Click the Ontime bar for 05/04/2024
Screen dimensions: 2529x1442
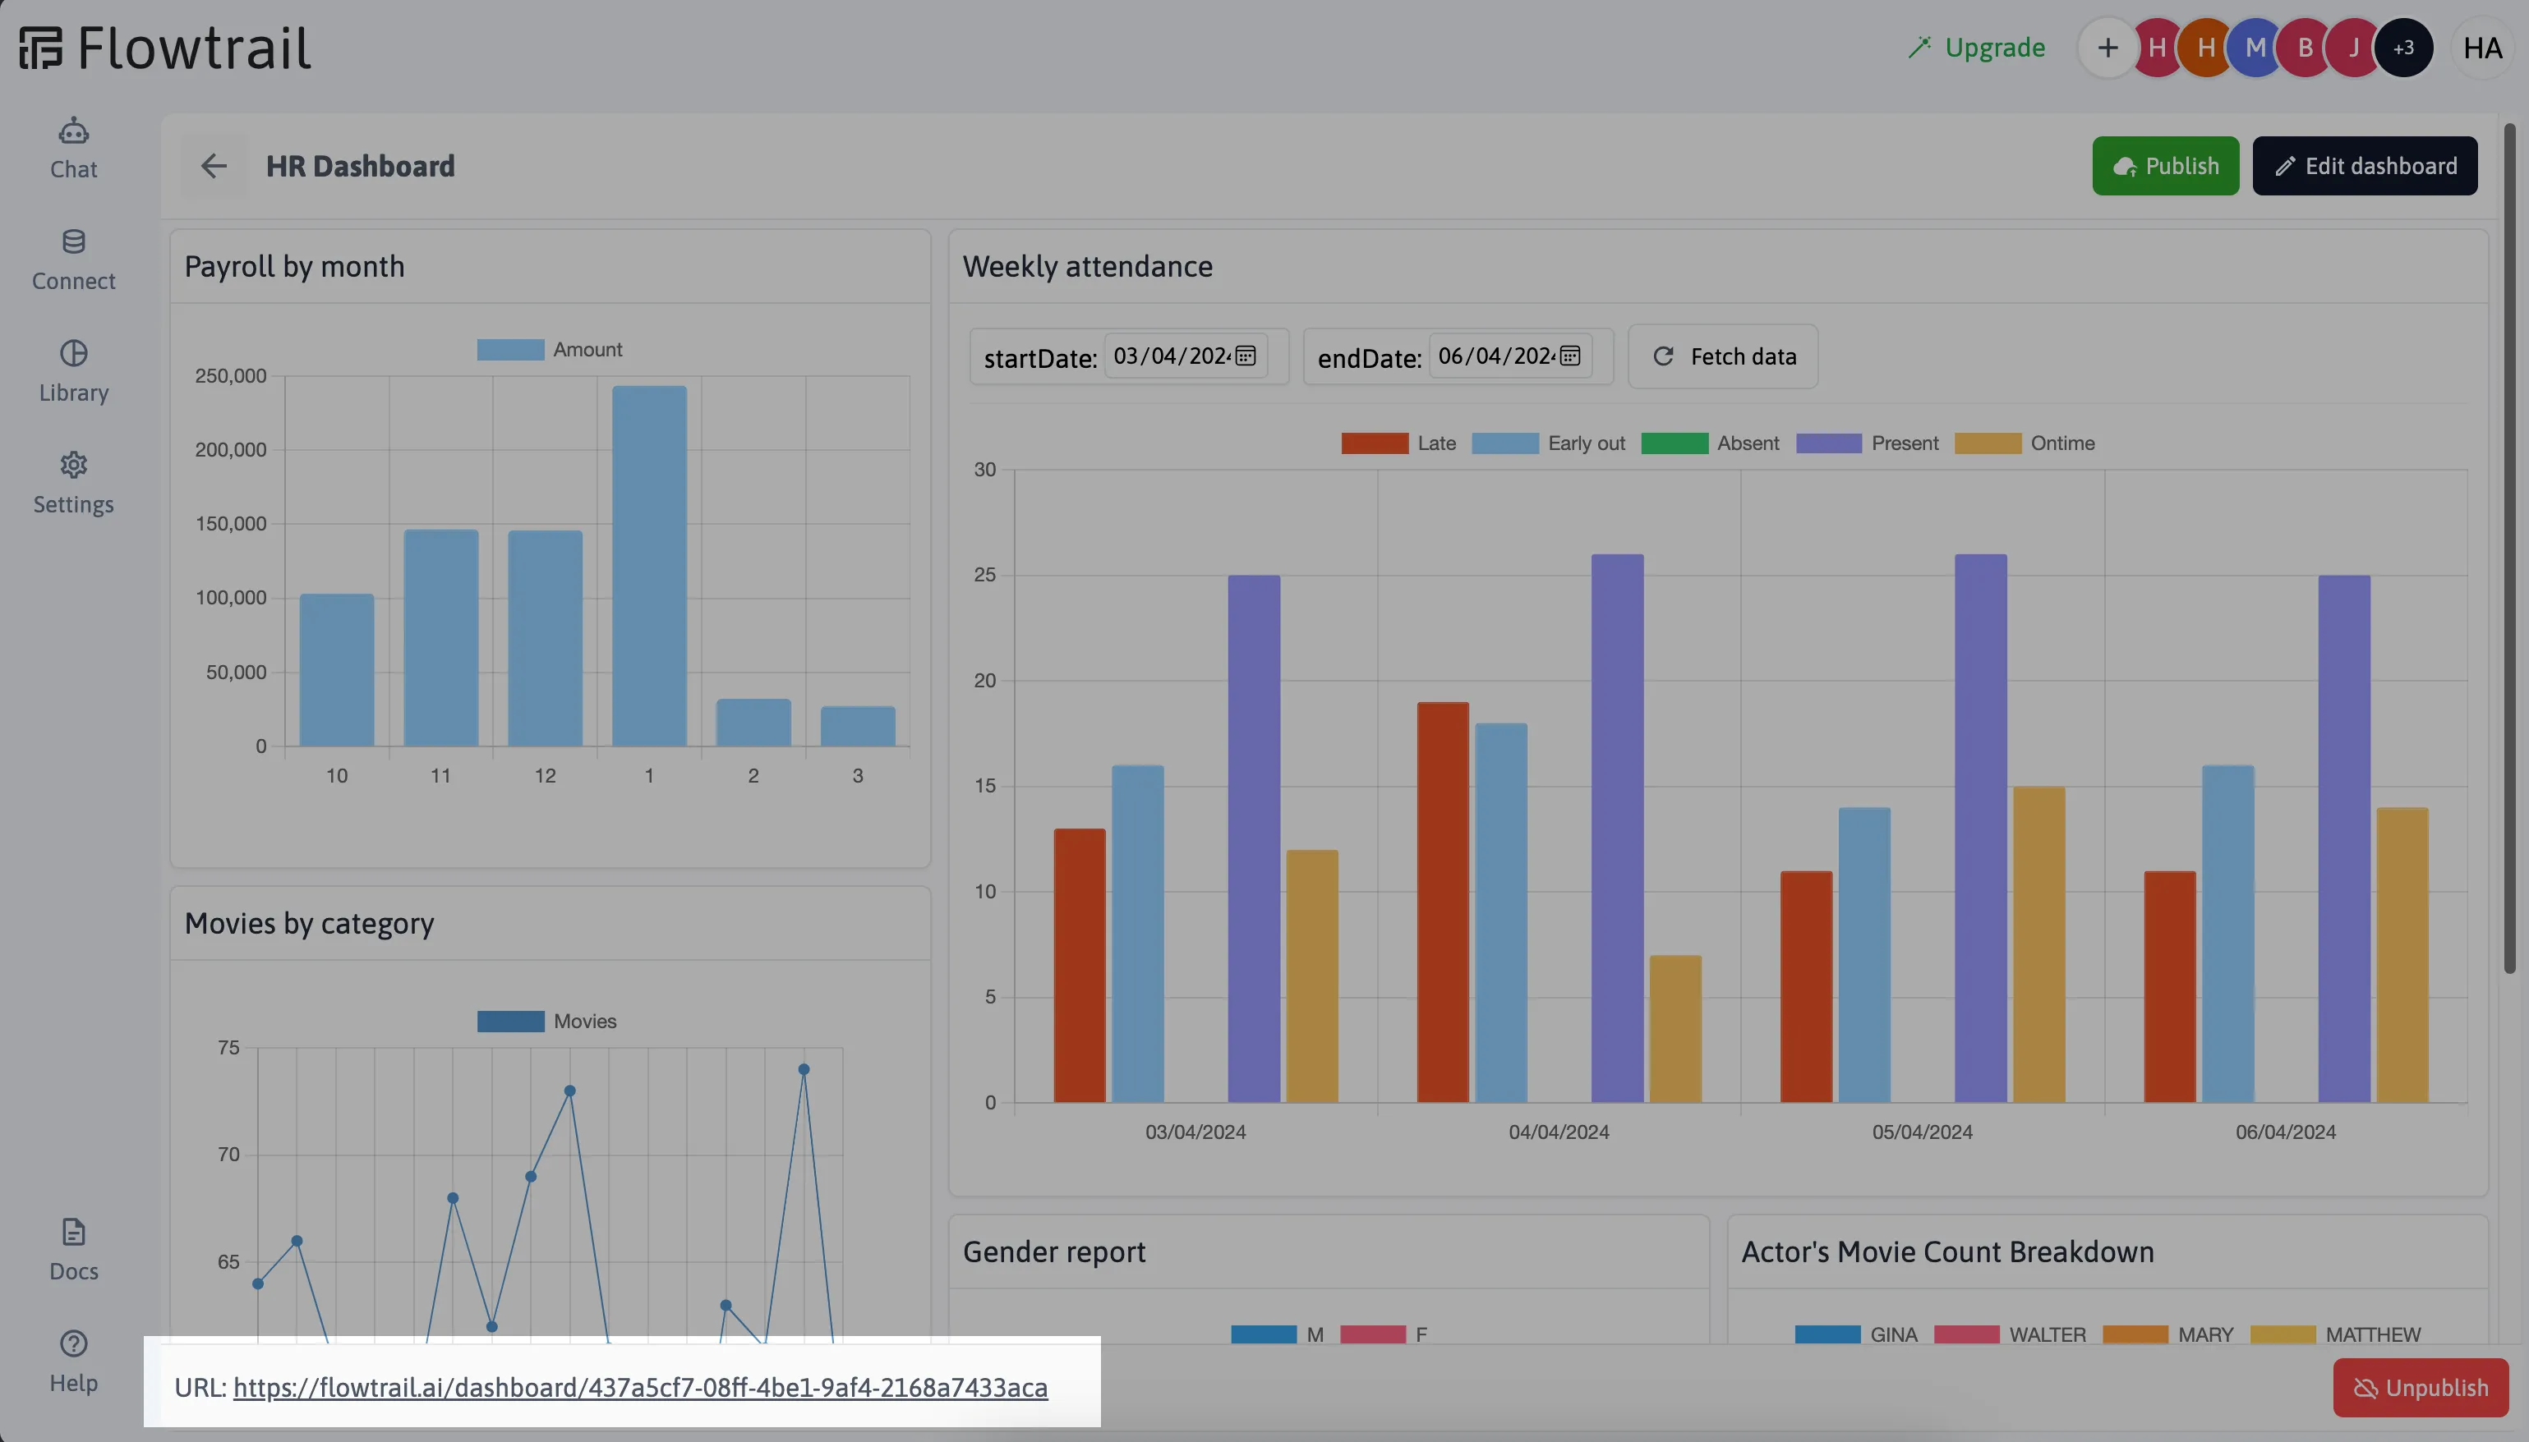pos(2038,944)
